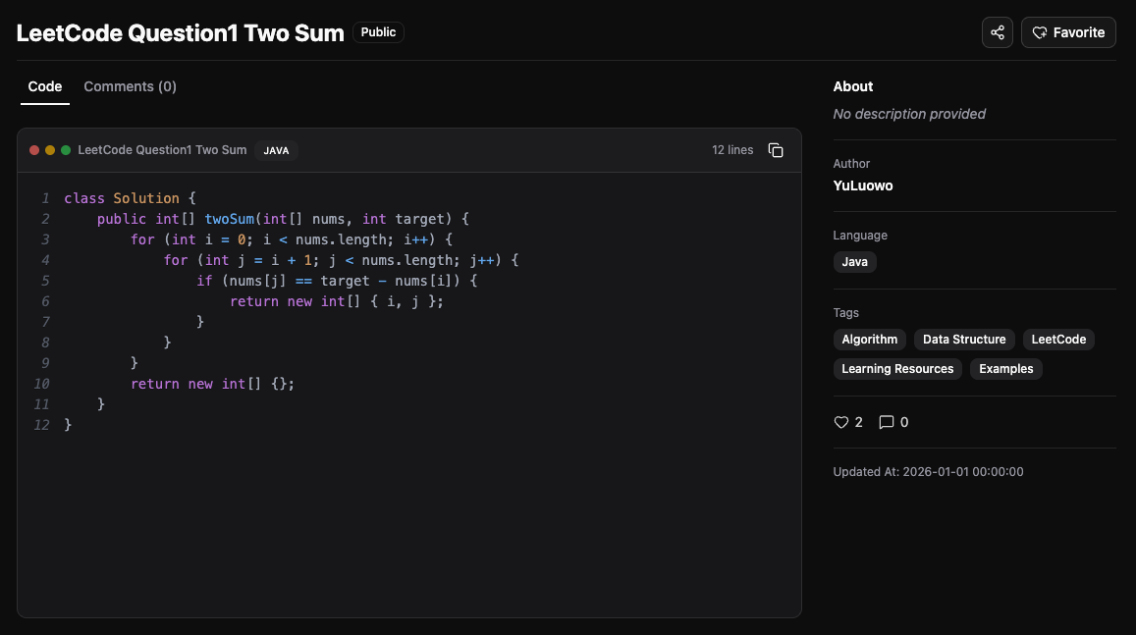This screenshot has width=1136, height=635.
Task: Click the "Updated At: 2026-01-01 00:00:00" text
Action: pos(927,472)
